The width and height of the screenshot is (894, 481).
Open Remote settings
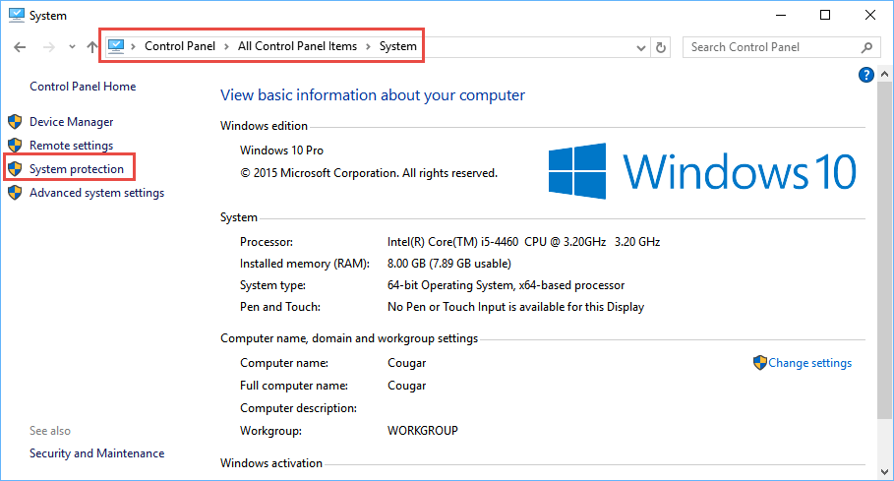71,146
